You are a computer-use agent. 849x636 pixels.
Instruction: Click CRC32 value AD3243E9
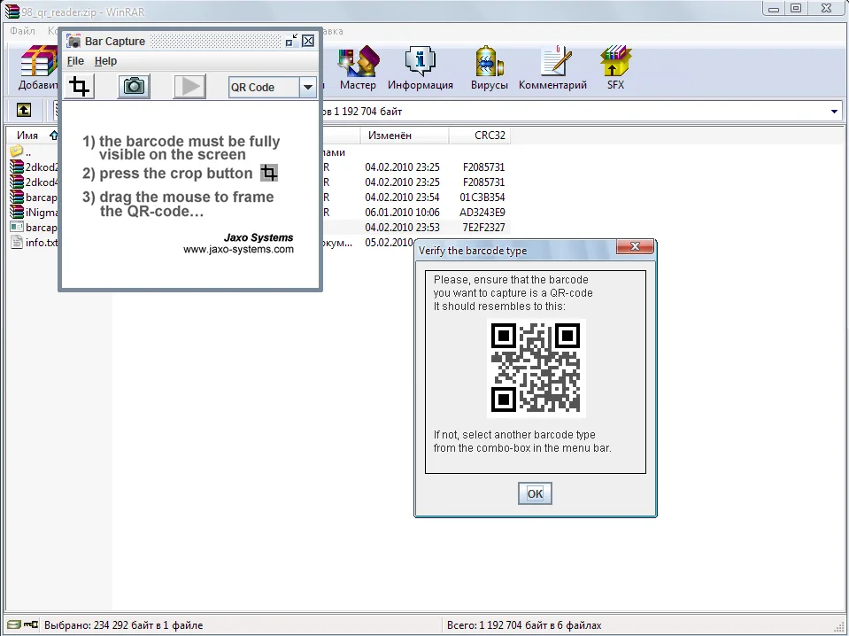482,213
